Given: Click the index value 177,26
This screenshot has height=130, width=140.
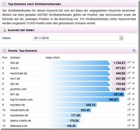Looking at the screenshot, I should tap(75, 115).
